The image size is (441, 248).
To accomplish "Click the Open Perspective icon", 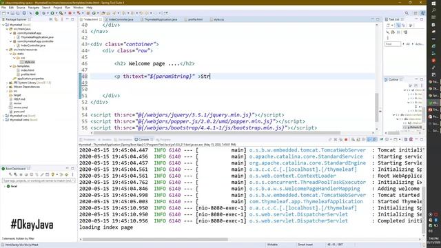I will click(x=416, y=13).
